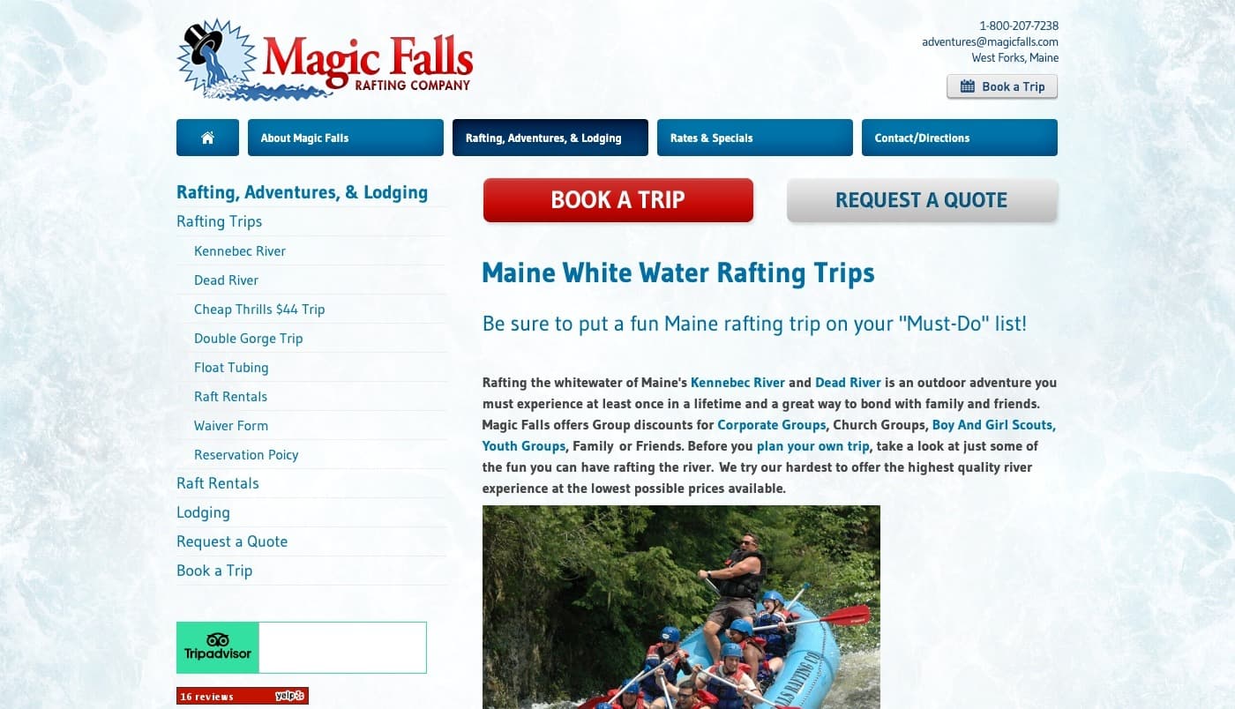The image size is (1235, 709).
Task: Click the Magic Falls Rafting Company logo
Action: point(326,60)
